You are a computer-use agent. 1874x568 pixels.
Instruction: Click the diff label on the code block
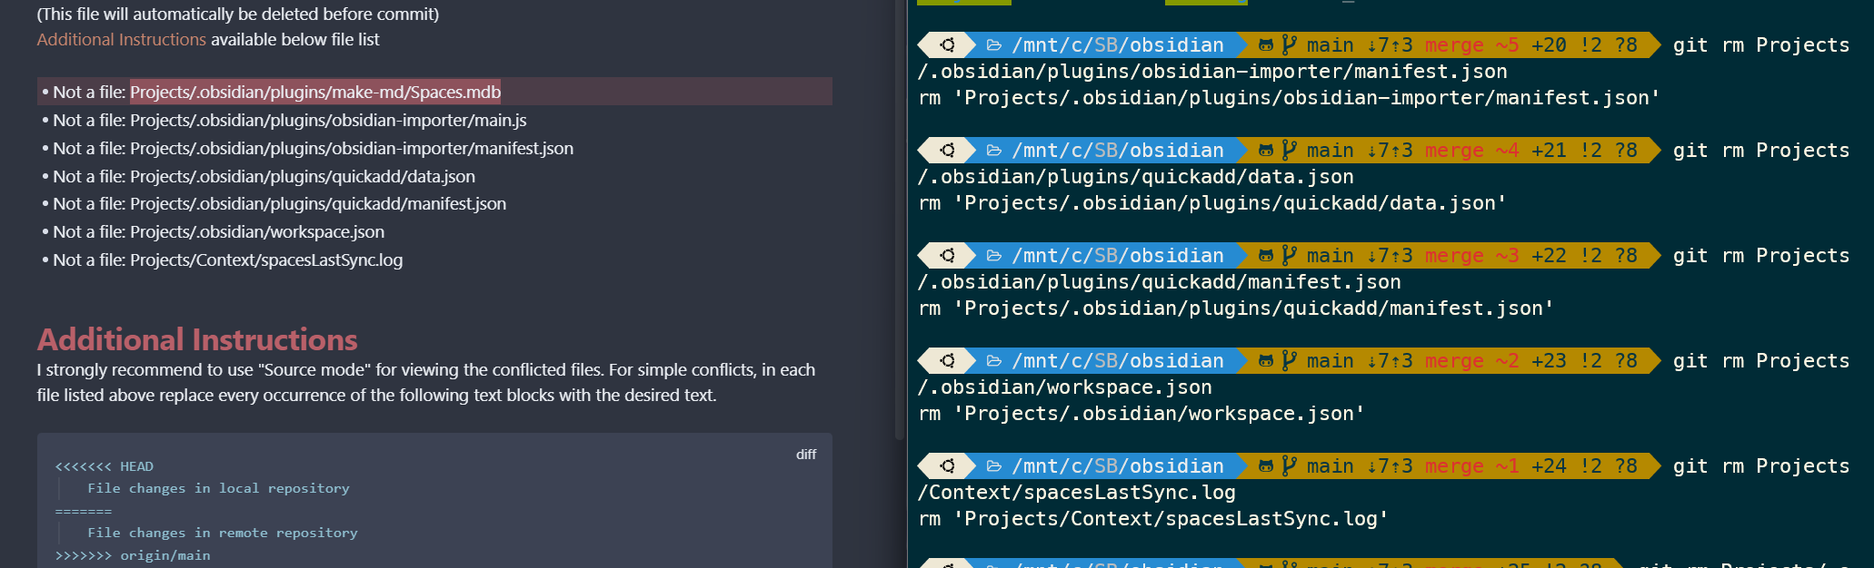point(806,455)
